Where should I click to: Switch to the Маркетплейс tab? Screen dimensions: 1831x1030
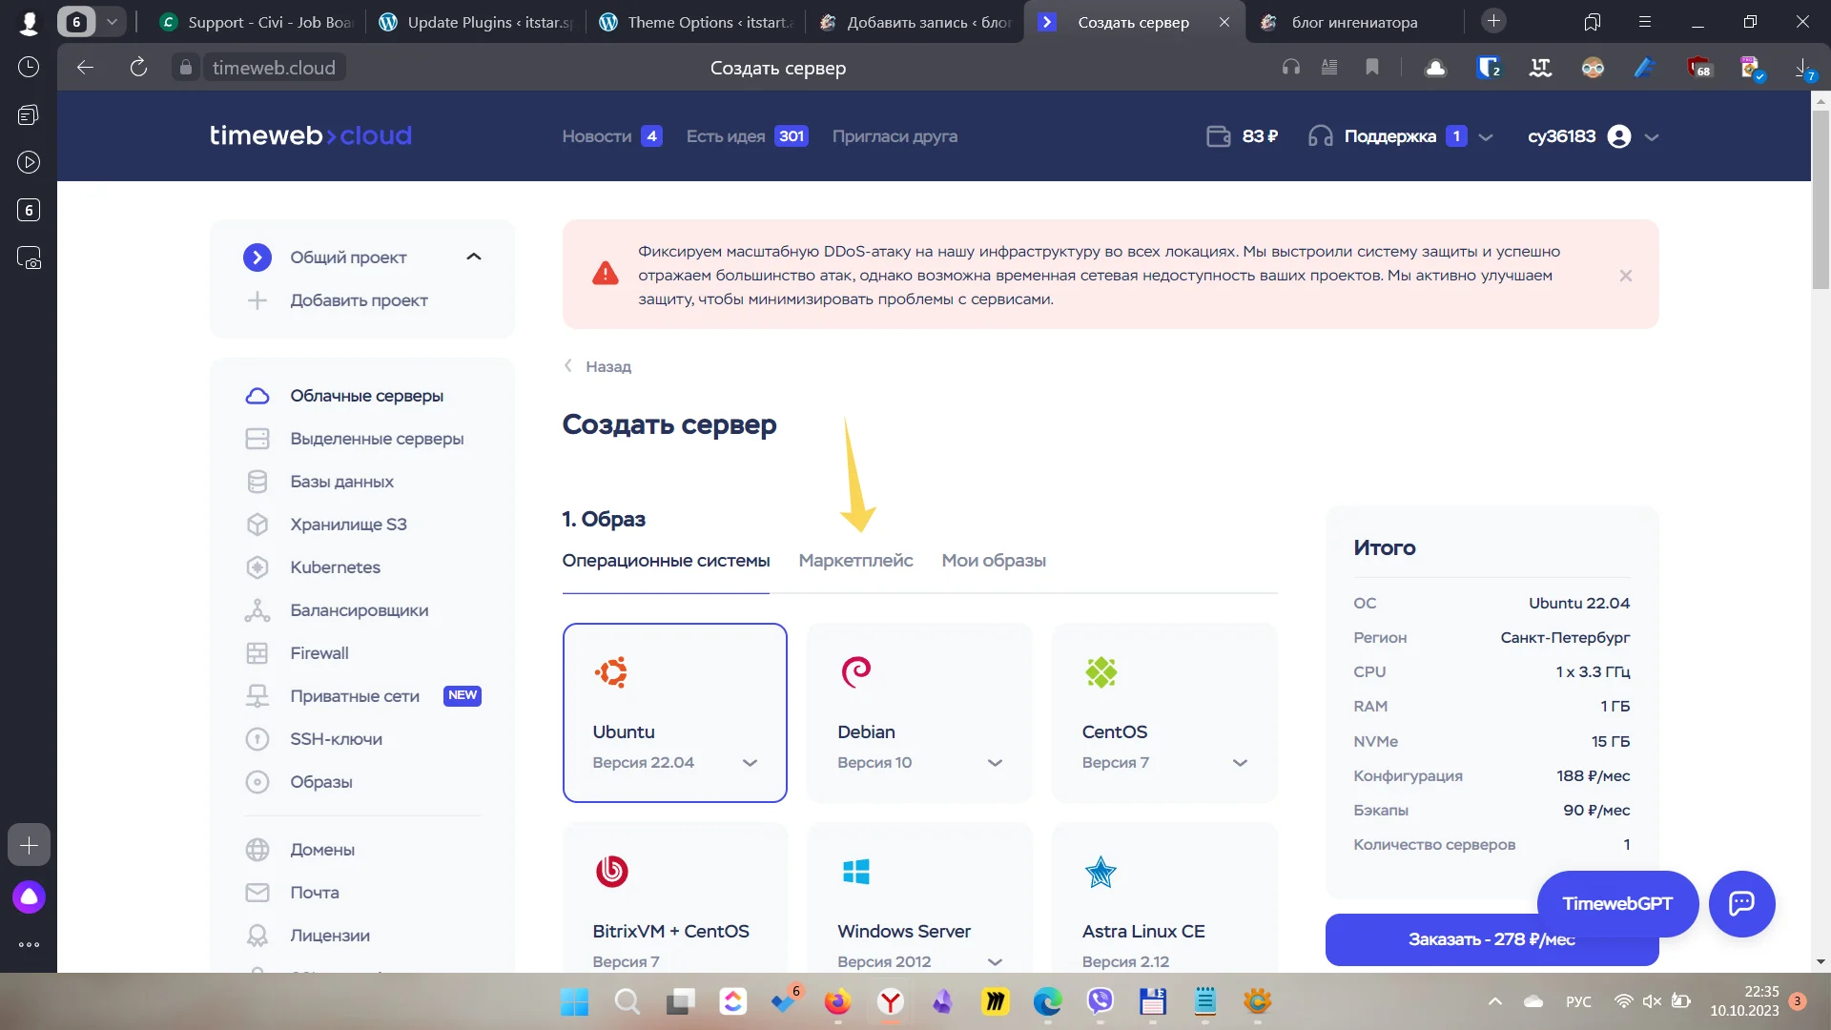click(x=855, y=561)
